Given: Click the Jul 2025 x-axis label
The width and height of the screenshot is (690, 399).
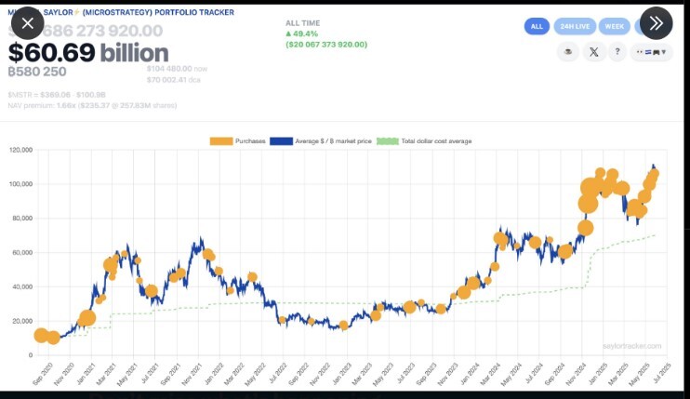Looking at the screenshot, I should coord(661,374).
